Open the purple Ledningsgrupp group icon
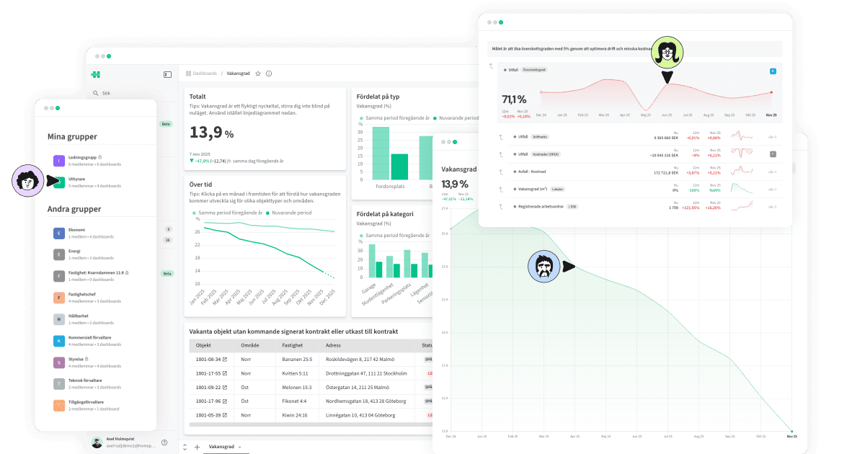This screenshot has height=454, width=865. (x=58, y=161)
